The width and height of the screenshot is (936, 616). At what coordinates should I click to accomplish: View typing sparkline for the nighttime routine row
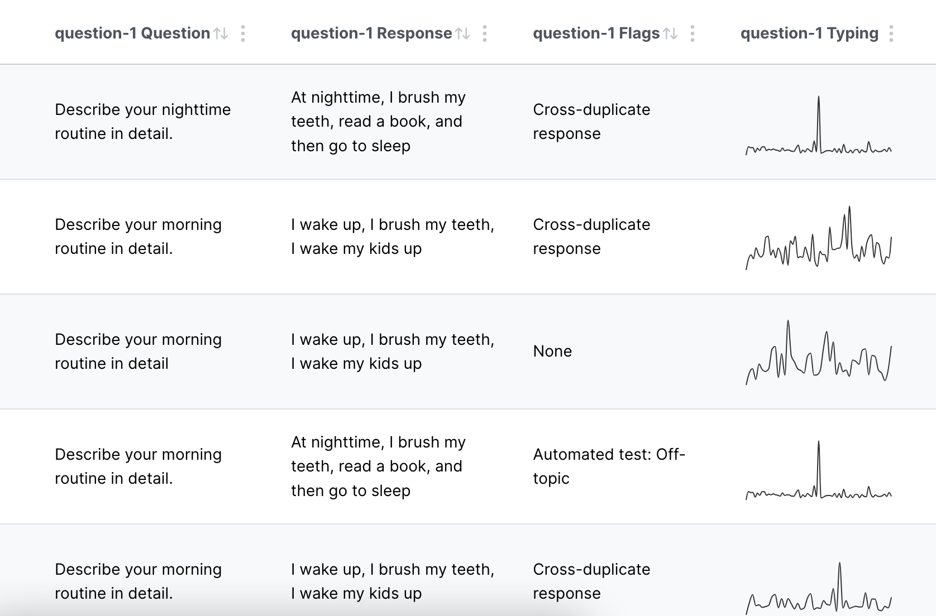[819, 125]
